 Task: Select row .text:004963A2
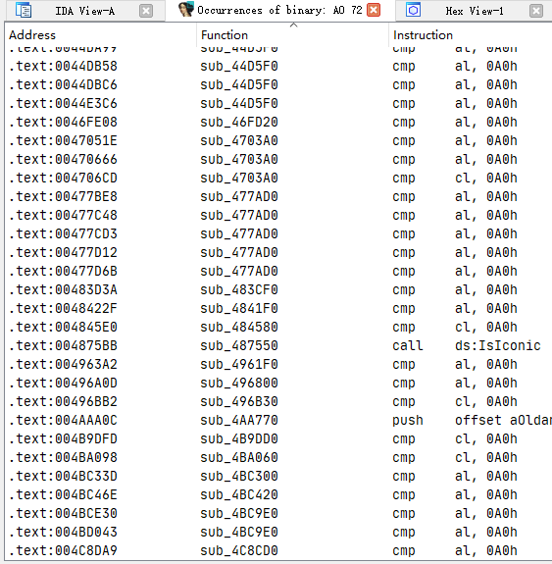278,364
